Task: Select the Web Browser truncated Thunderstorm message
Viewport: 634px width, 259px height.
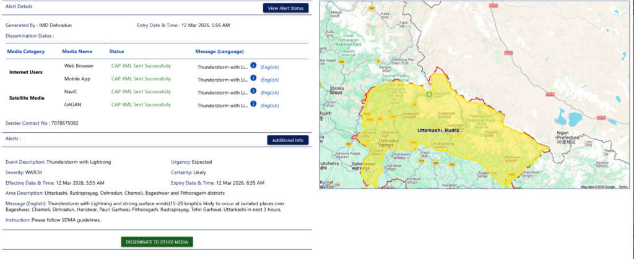Action: [x=222, y=67]
